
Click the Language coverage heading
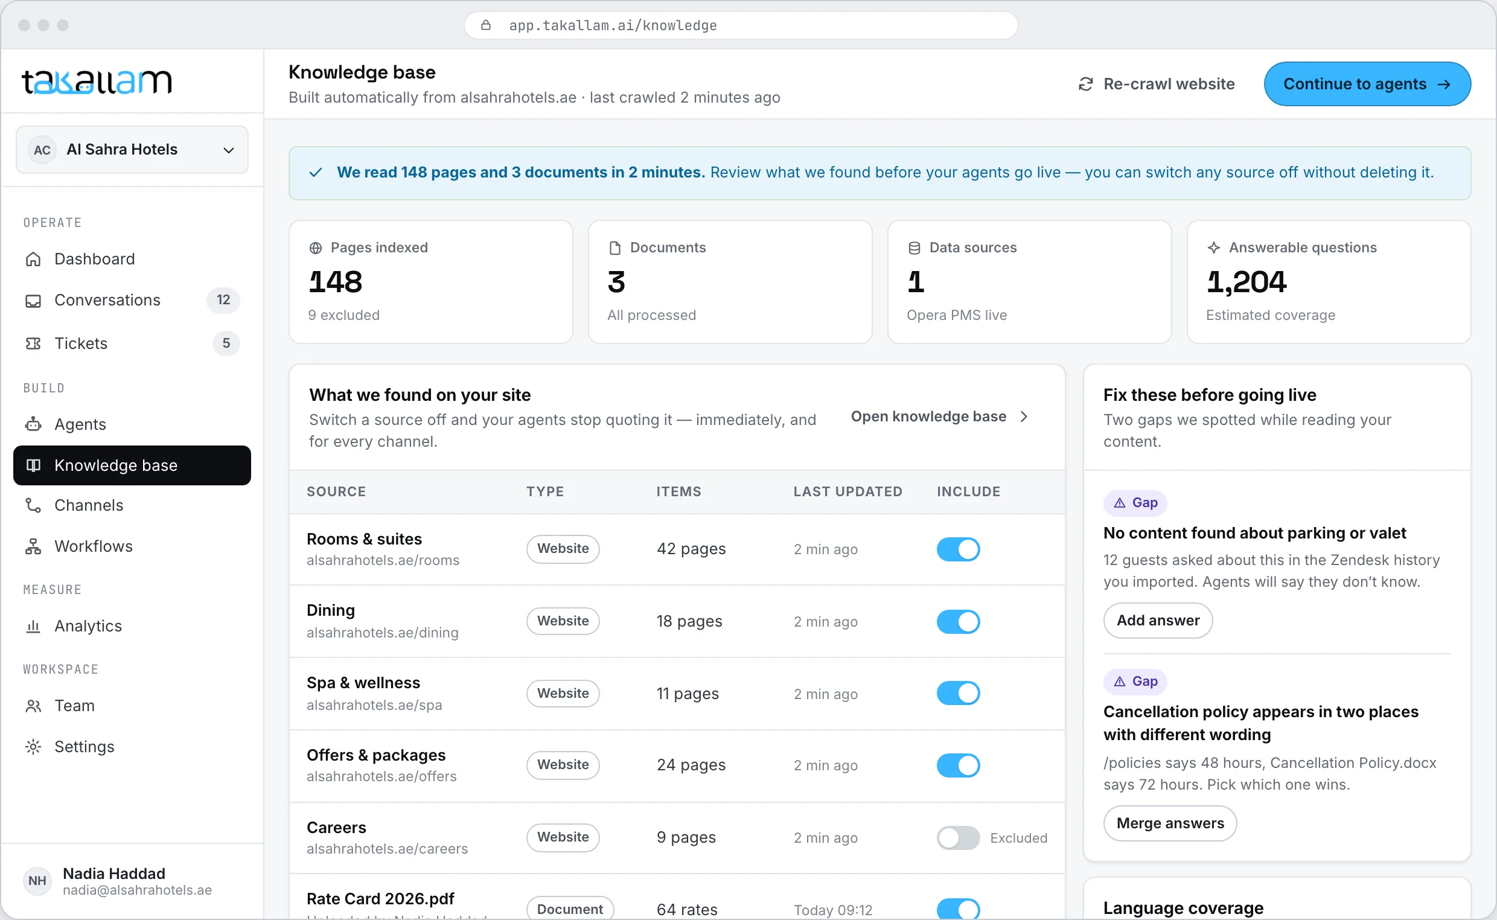pyautogui.click(x=1183, y=908)
